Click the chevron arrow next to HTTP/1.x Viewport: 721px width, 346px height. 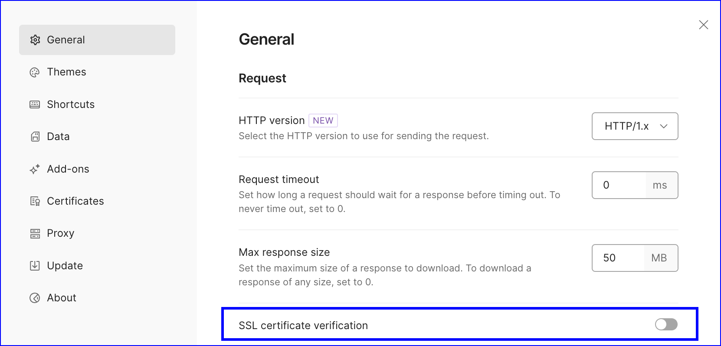click(x=663, y=126)
